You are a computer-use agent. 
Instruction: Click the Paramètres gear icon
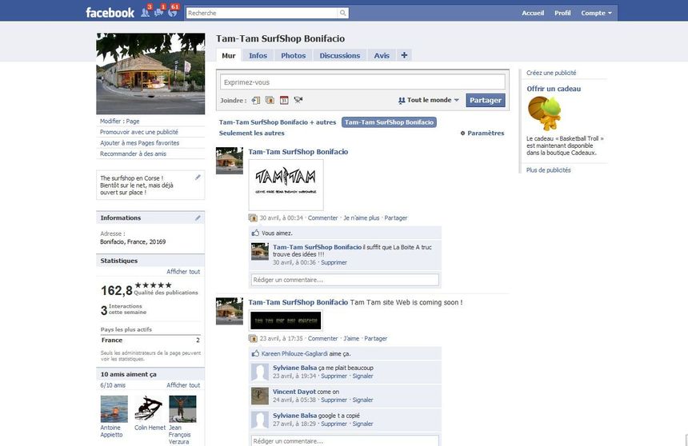click(462, 133)
